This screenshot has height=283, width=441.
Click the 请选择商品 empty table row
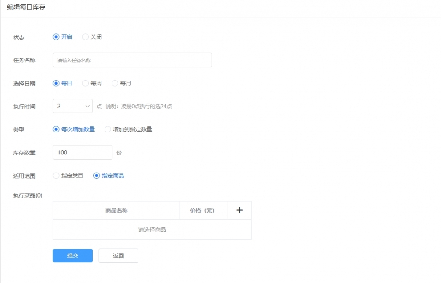click(x=152, y=229)
